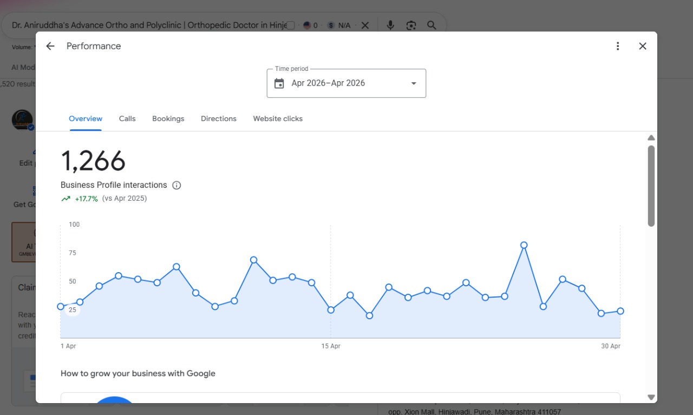Clear the Google search box with X
The height and width of the screenshot is (415, 693).
tap(365, 25)
